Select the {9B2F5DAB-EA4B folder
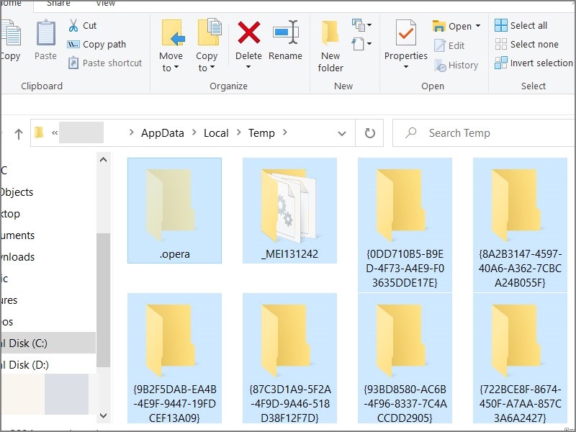Screen dimensions: 576x432 [x=174, y=358]
